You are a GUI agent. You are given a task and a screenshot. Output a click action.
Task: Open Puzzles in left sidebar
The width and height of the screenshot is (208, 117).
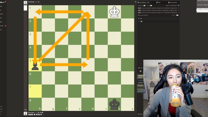[x=1, y=14]
